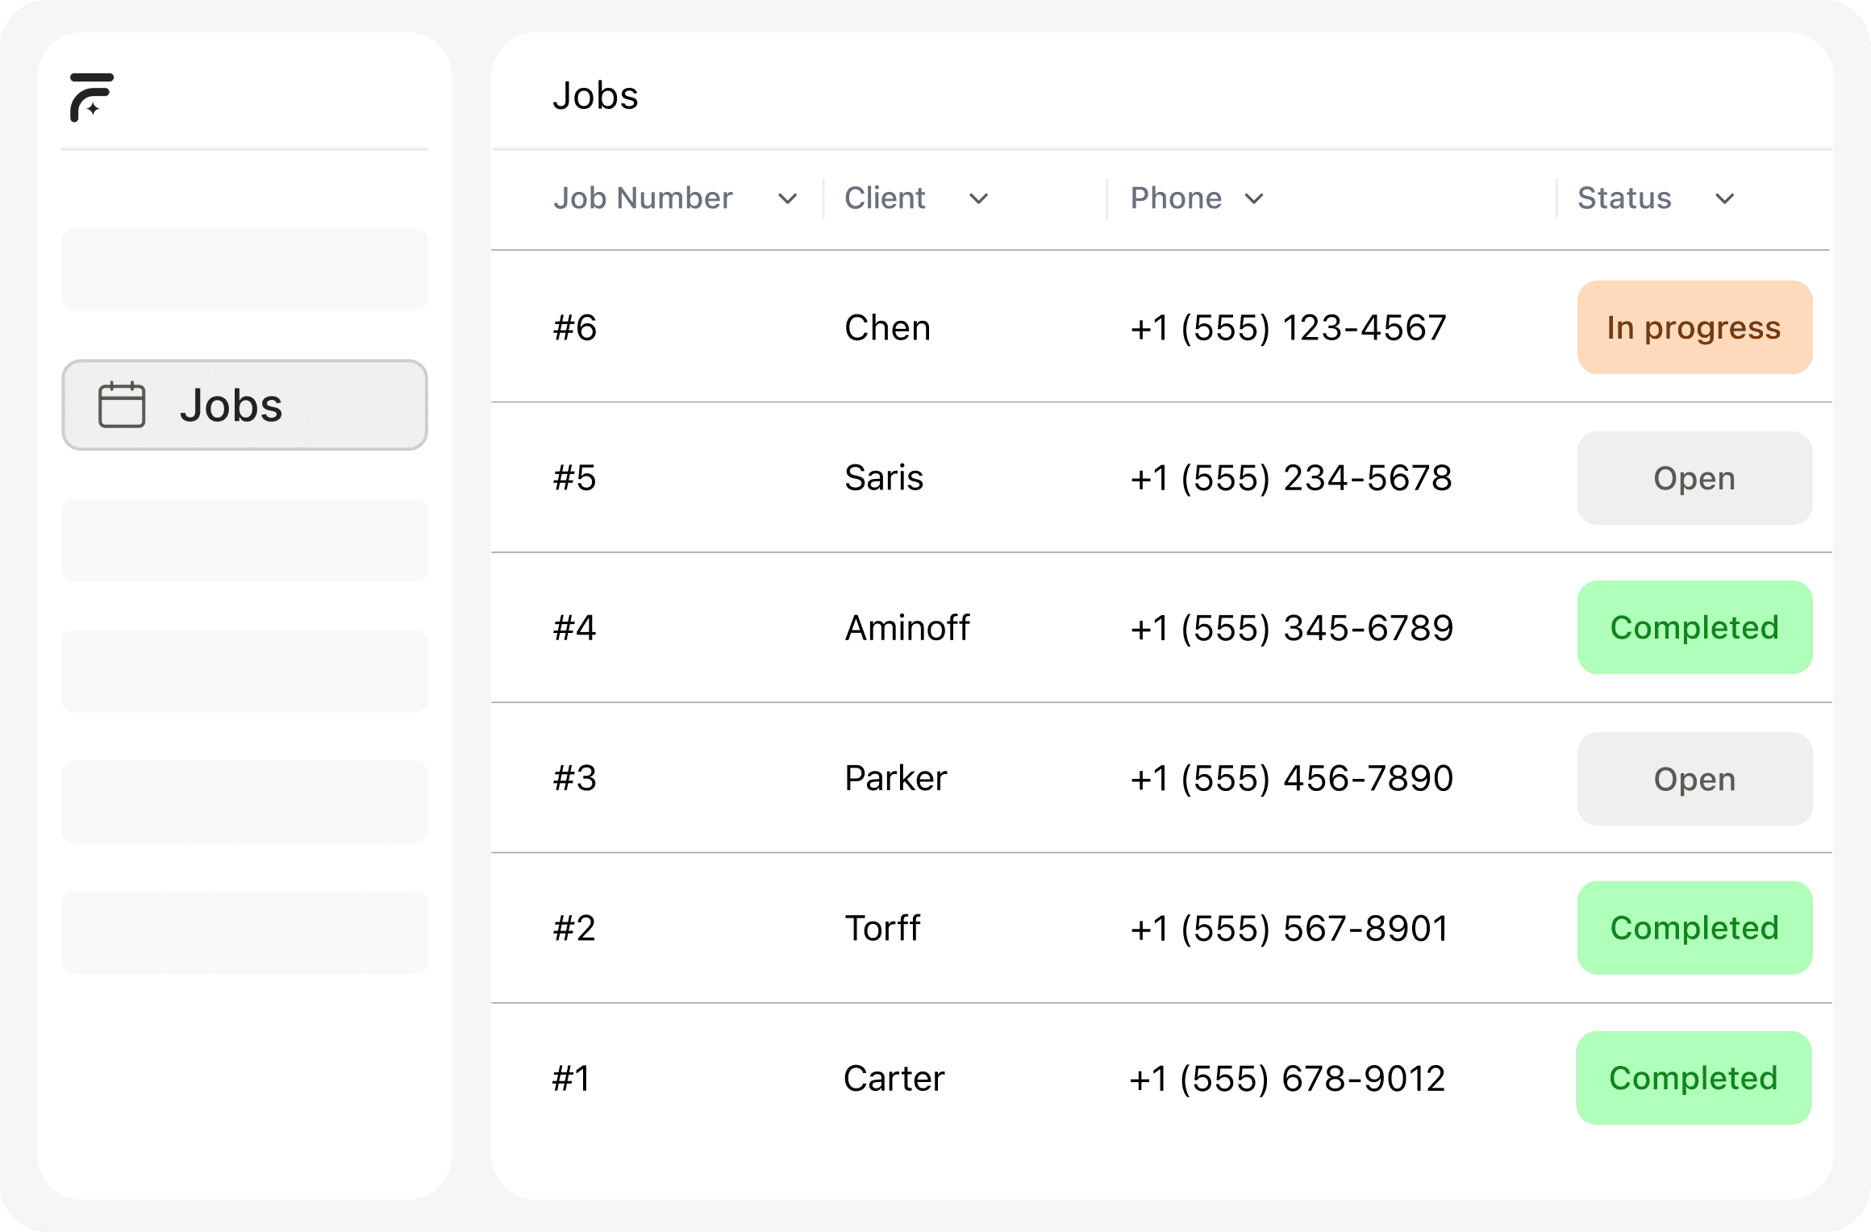Expand the Client column sort chevron
The height and width of the screenshot is (1232, 1871).
(x=978, y=199)
